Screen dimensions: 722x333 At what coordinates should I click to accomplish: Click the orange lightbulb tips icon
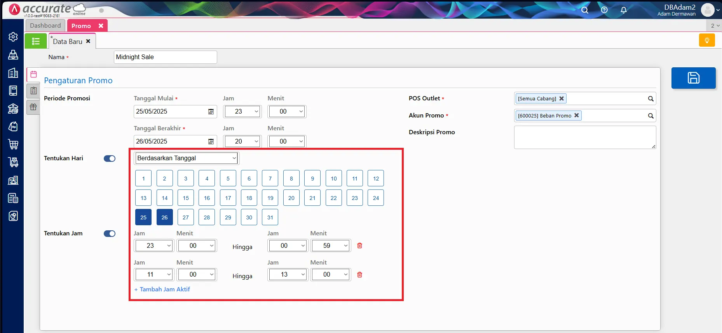coord(706,40)
